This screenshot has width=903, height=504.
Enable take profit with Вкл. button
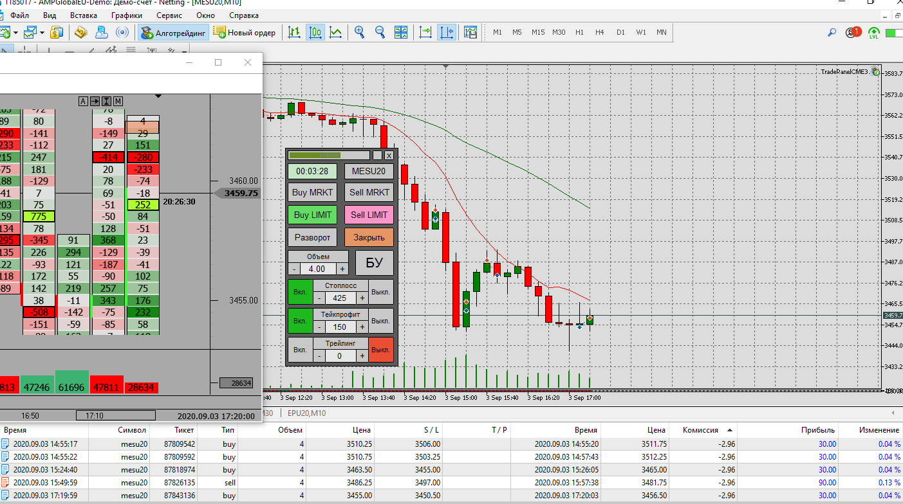point(300,321)
